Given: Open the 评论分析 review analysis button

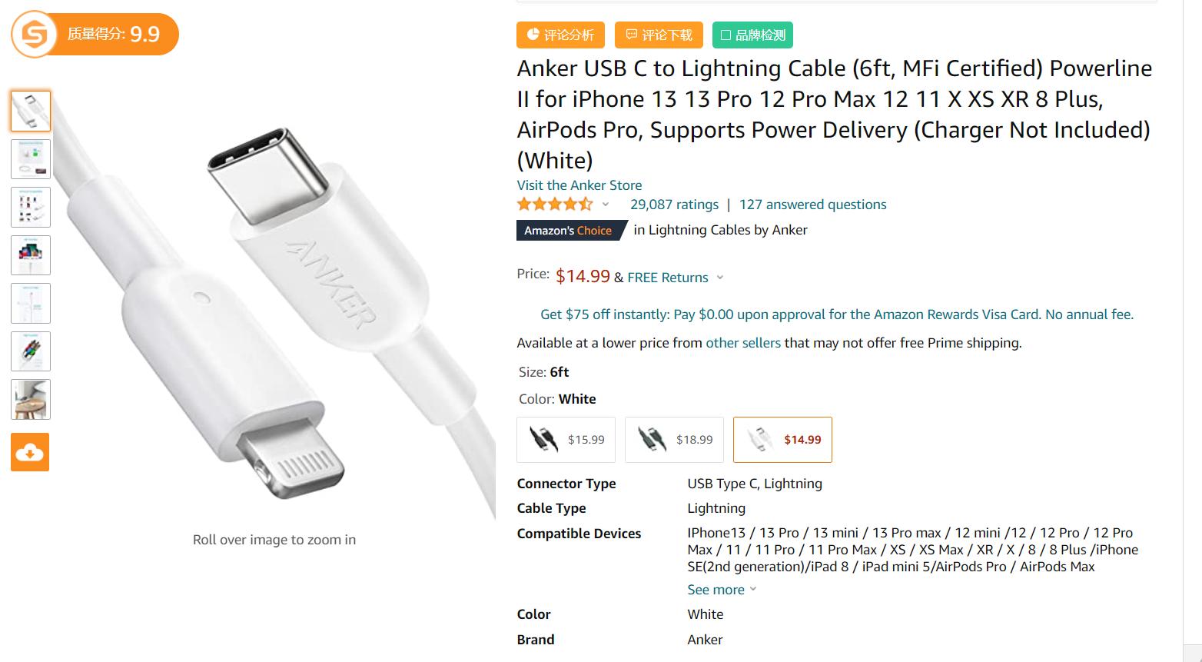Looking at the screenshot, I should click(560, 35).
